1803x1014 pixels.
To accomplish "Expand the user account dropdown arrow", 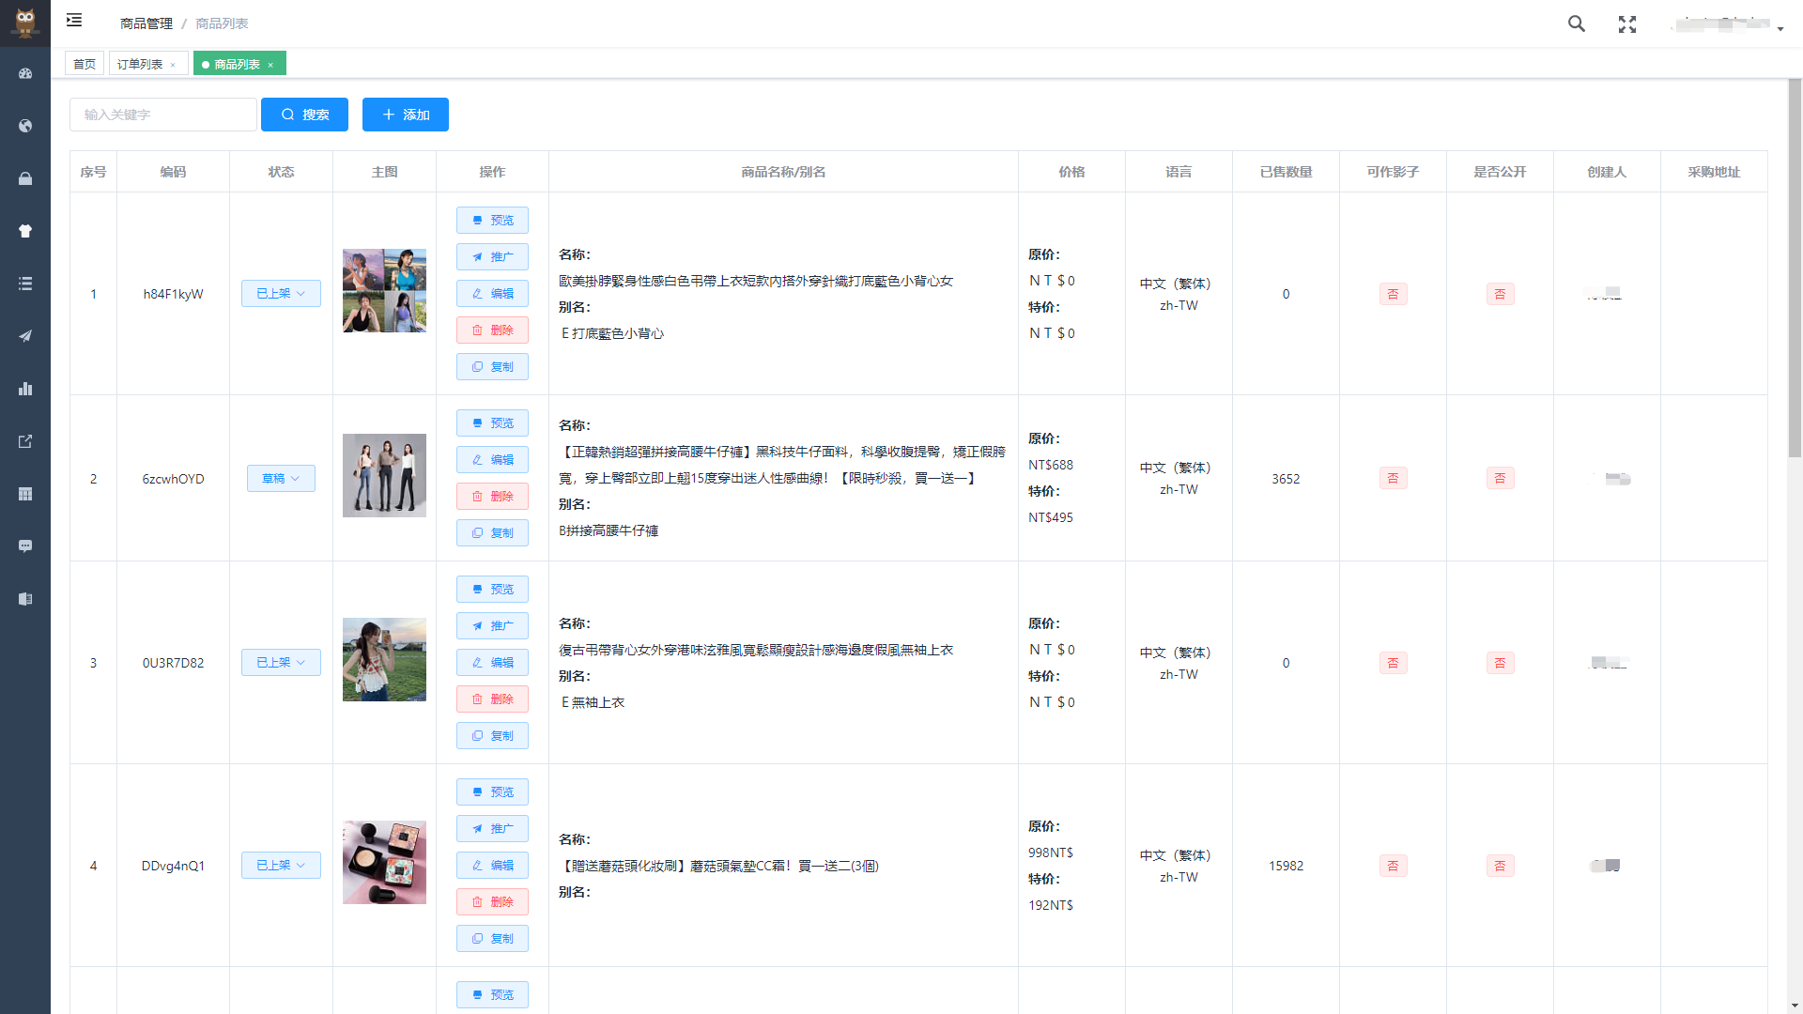I will (x=1780, y=29).
